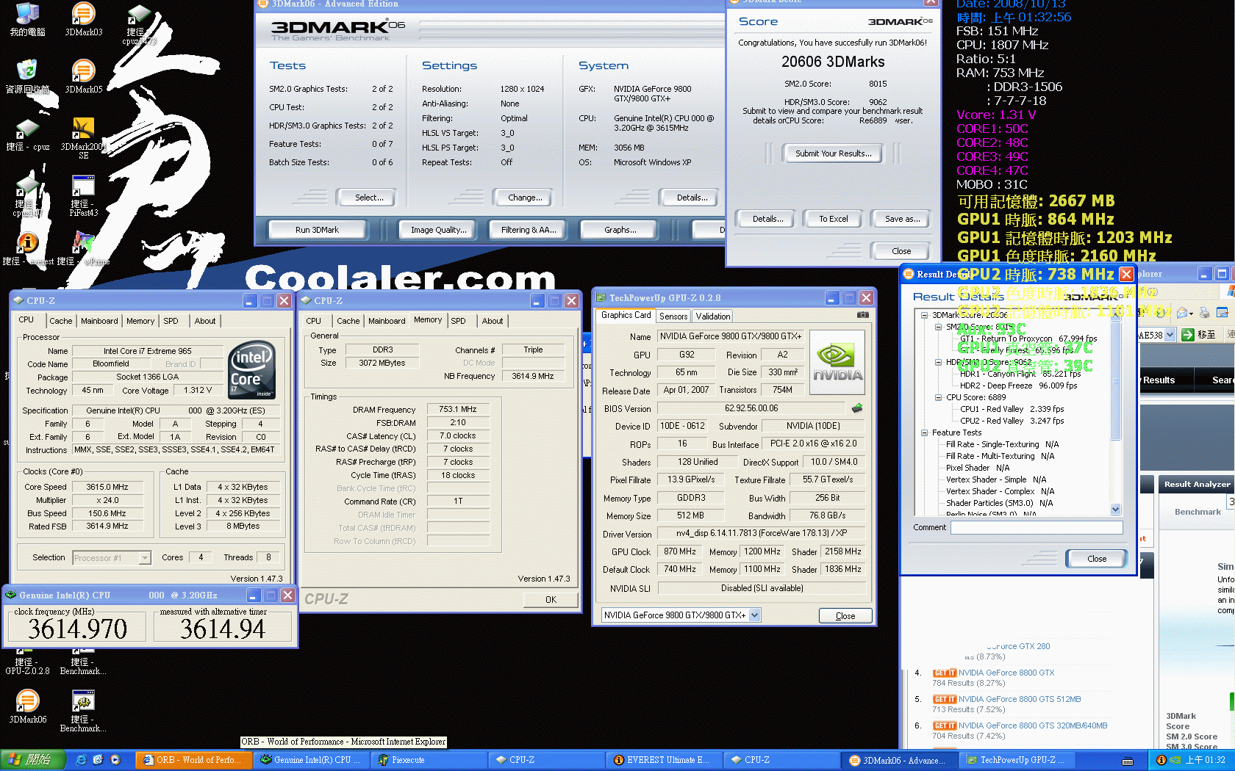Collapse the CPU Score: 6889 node

tap(939, 397)
